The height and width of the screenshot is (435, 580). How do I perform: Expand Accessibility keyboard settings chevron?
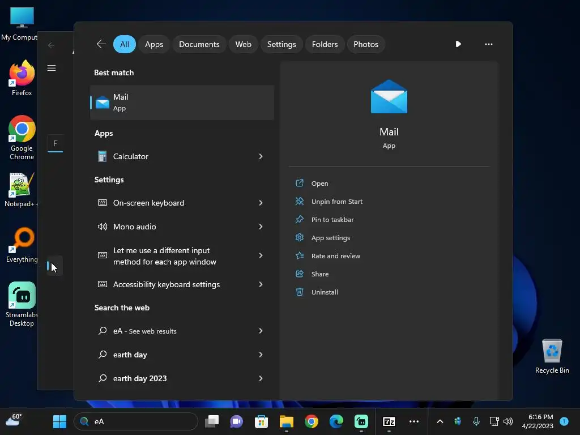click(261, 284)
